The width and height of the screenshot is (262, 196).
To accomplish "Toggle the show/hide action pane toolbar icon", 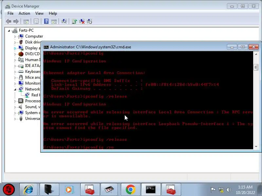I will tap(54, 21).
